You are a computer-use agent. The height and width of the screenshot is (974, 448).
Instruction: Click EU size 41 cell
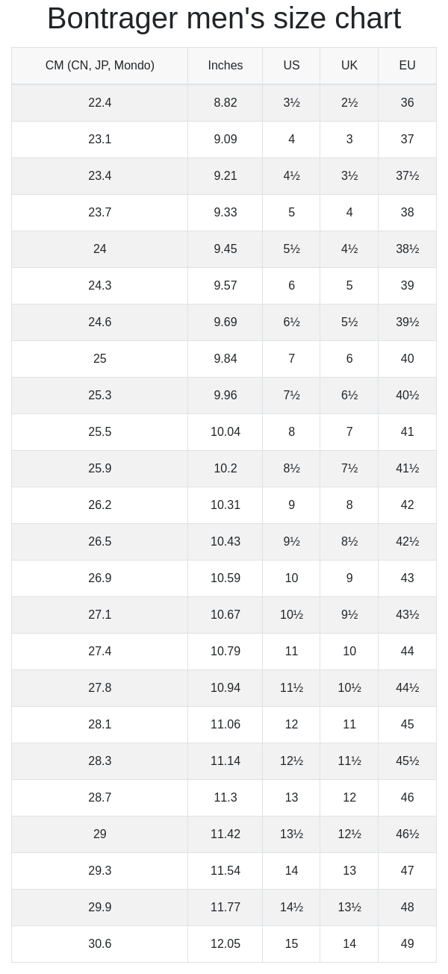coord(407,432)
